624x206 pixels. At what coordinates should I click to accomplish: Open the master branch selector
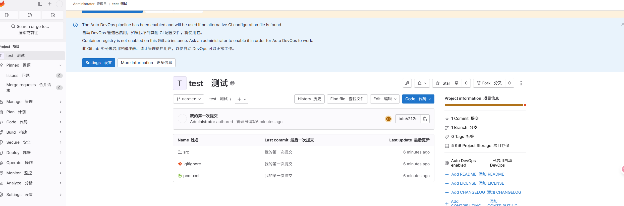[x=189, y=99]
